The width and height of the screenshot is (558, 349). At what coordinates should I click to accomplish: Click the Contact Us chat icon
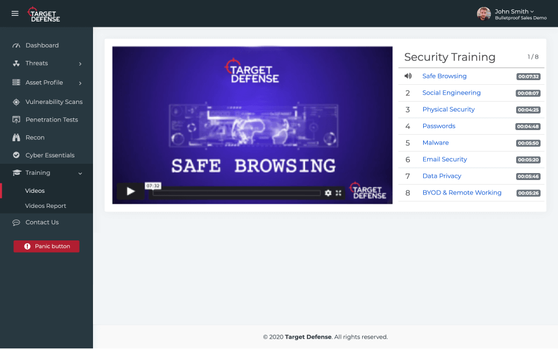point(16,222)
